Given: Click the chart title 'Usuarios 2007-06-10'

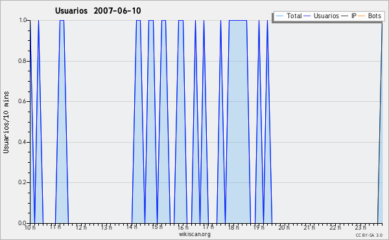Looking at the screenshot, I should click(98, 10).
